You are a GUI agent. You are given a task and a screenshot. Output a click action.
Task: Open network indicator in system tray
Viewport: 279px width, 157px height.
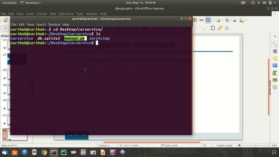[x=259, y=3]
